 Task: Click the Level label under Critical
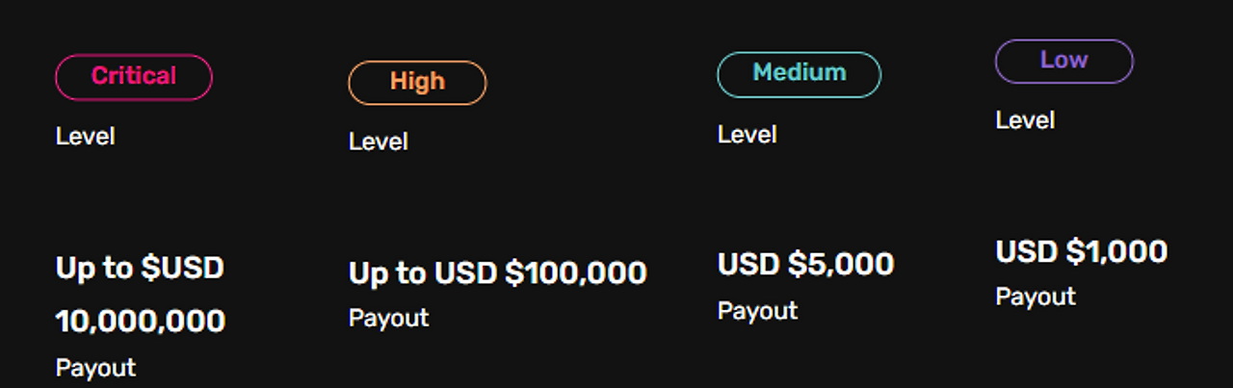coord(86,137)
